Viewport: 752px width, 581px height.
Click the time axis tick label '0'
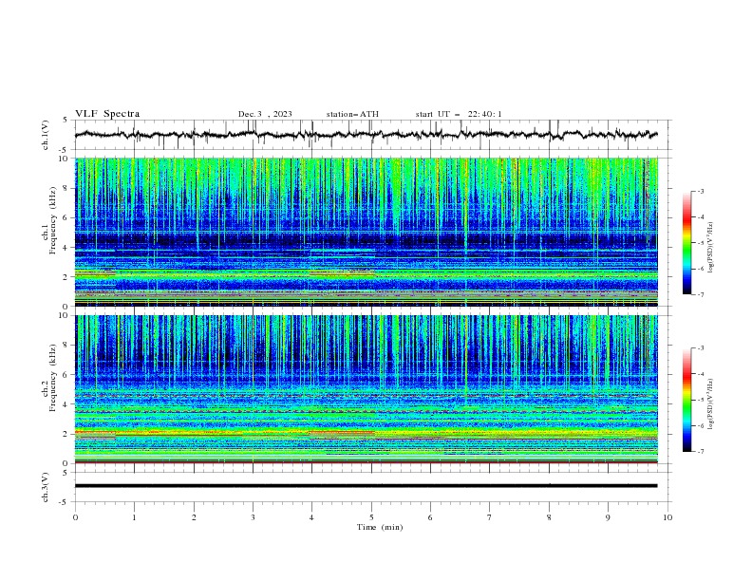tap(75, 517)
